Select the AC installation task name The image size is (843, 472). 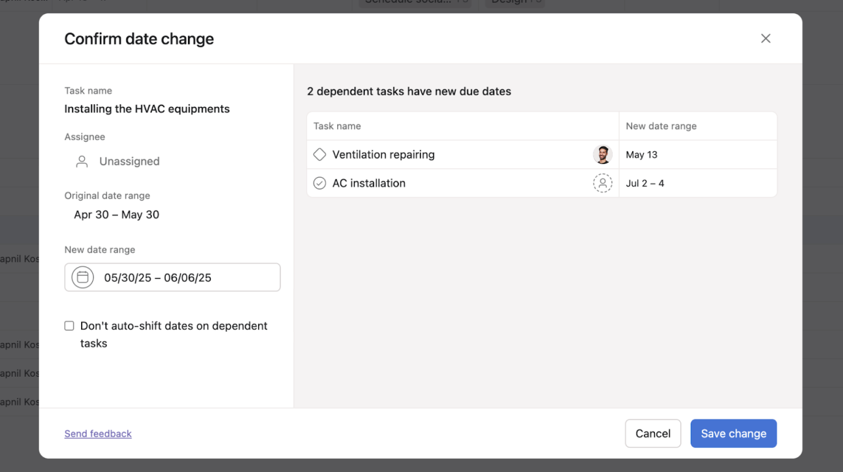[x=368, y=183]
